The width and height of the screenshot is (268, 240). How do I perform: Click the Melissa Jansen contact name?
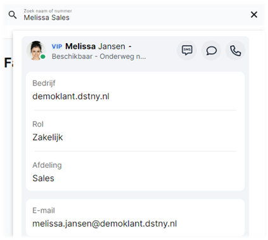[95, 46]
